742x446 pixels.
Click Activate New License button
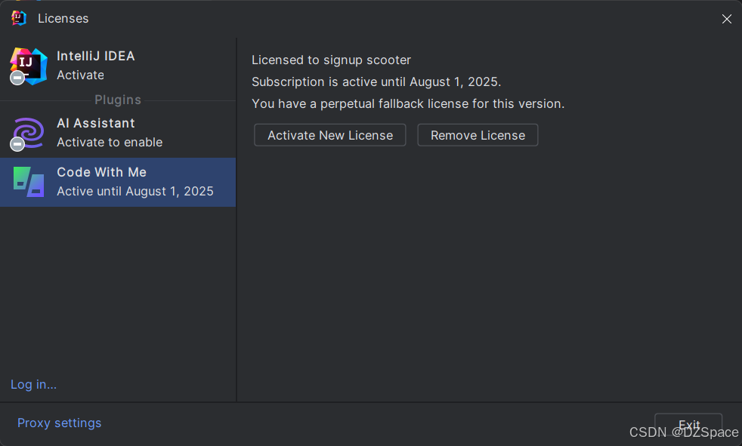coord(330,135)
